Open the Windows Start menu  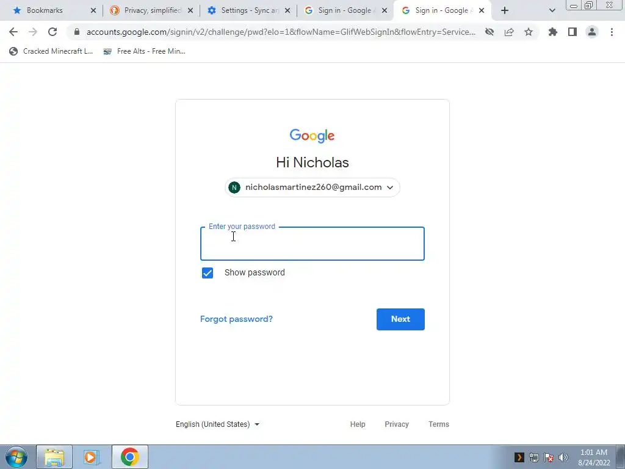pos(16,457)
